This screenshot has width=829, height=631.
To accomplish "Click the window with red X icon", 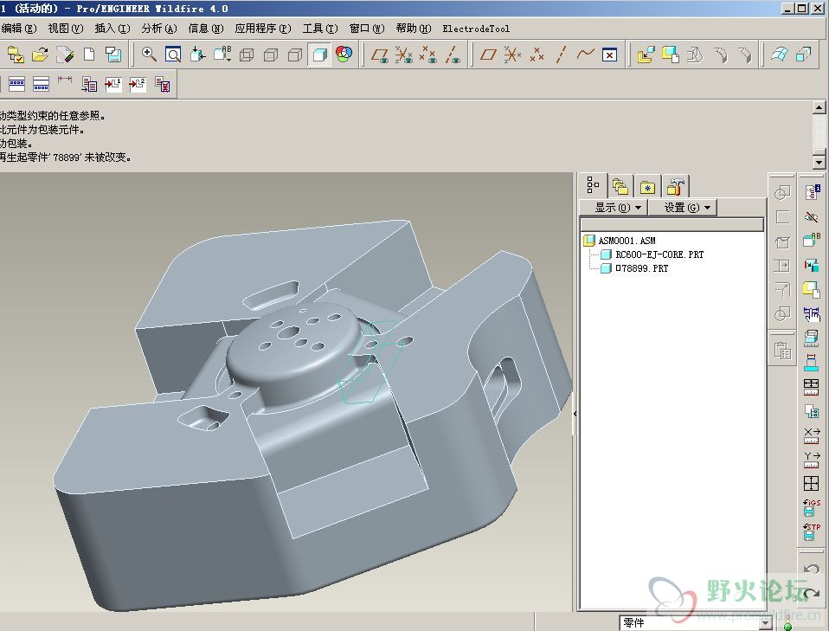I will [609, 55].
